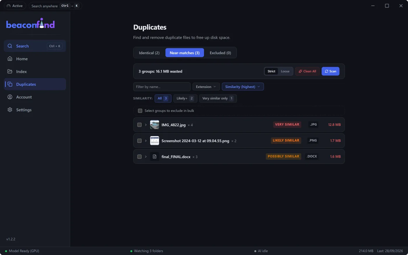Image resolution: width=408 pixels, height=255 pixels.
Task: Click the Settings gear icon
Action: click(x=10, y=110)
